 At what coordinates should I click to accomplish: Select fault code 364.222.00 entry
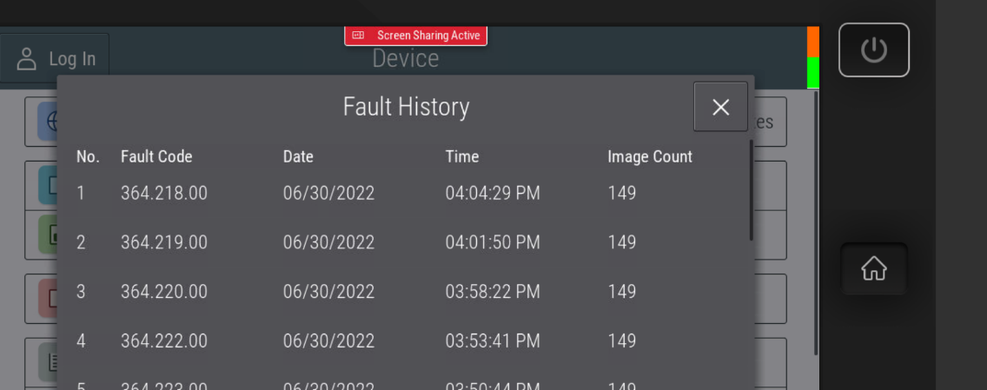(164, 341)
